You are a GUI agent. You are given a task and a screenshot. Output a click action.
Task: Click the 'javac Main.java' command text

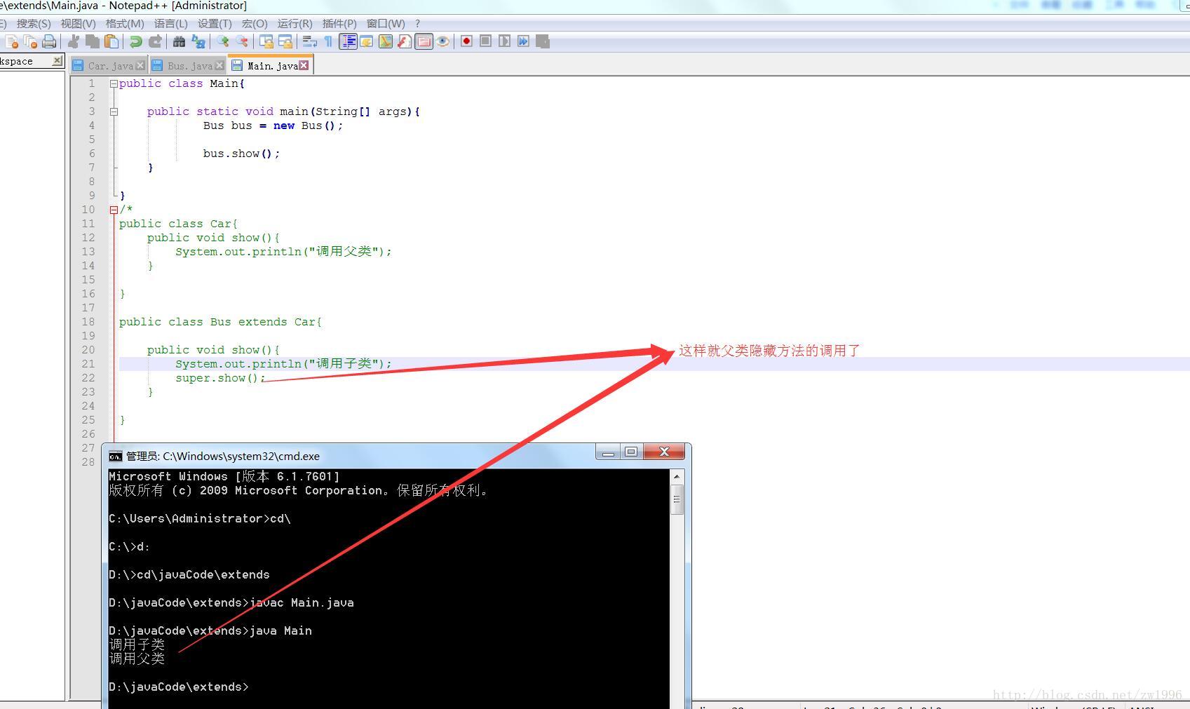point(302,602)
